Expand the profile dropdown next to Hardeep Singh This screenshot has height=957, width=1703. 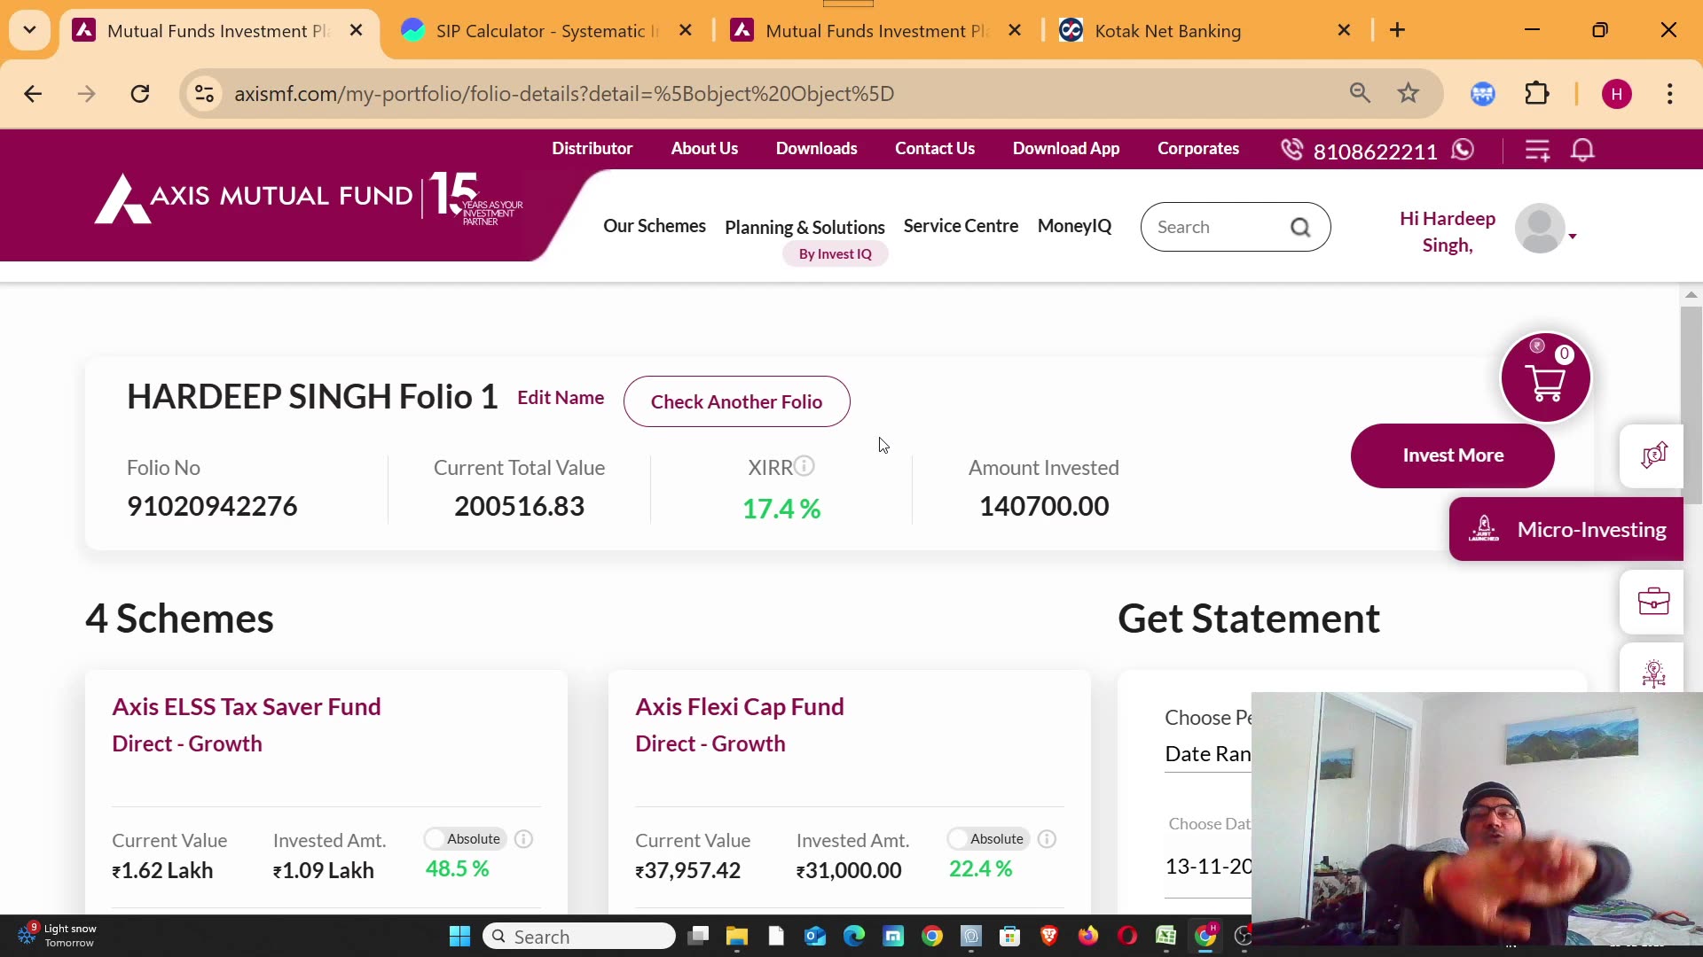click(1572, 235)
